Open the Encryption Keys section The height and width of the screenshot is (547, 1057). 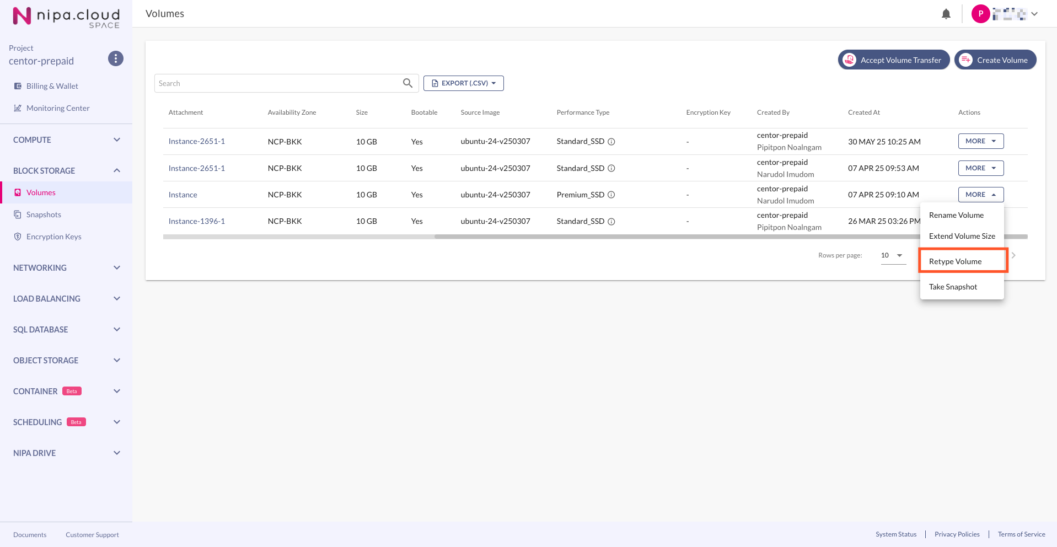(53, 237)
